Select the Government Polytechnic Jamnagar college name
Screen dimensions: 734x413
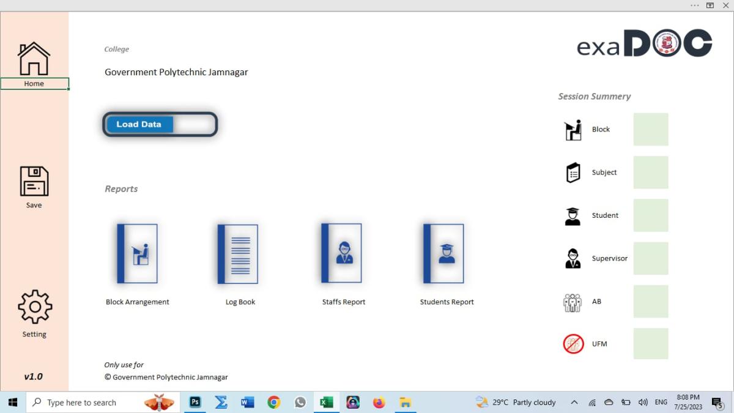point(176,72)
